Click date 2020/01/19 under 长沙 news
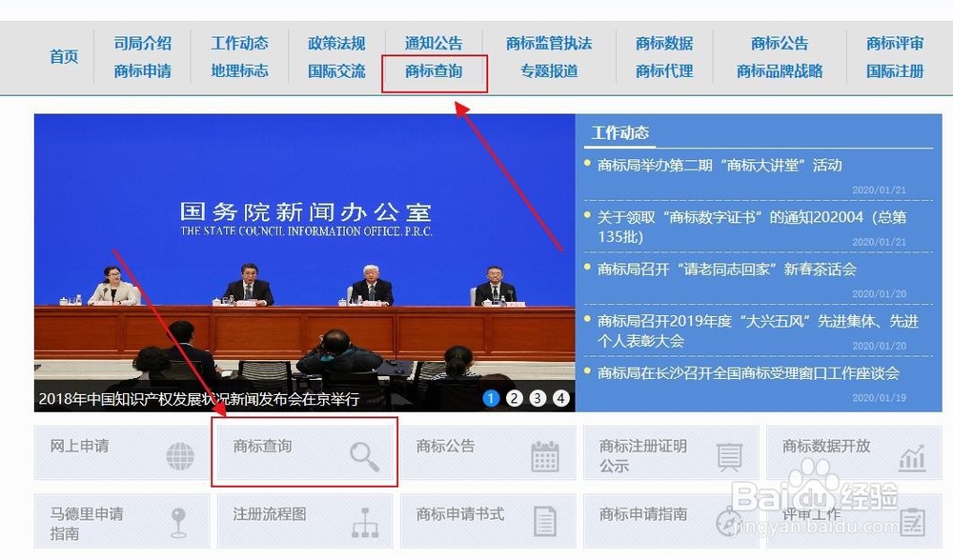Viewport: 953px width, 559px height. [x=879, y=398]
